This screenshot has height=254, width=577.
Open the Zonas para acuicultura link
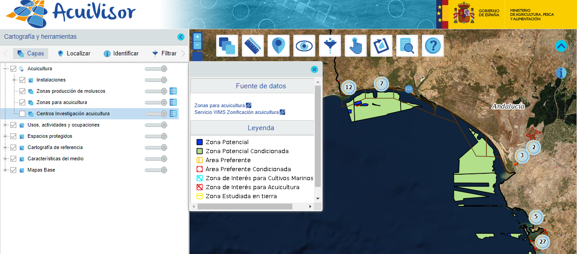click(x=220, y=105)
